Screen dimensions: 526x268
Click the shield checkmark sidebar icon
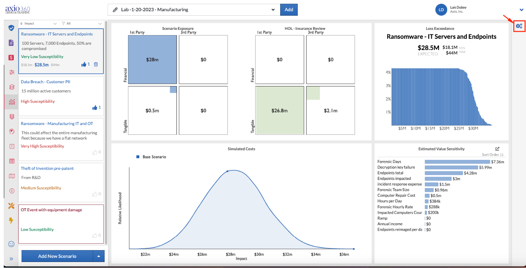(x=12, y=28)
